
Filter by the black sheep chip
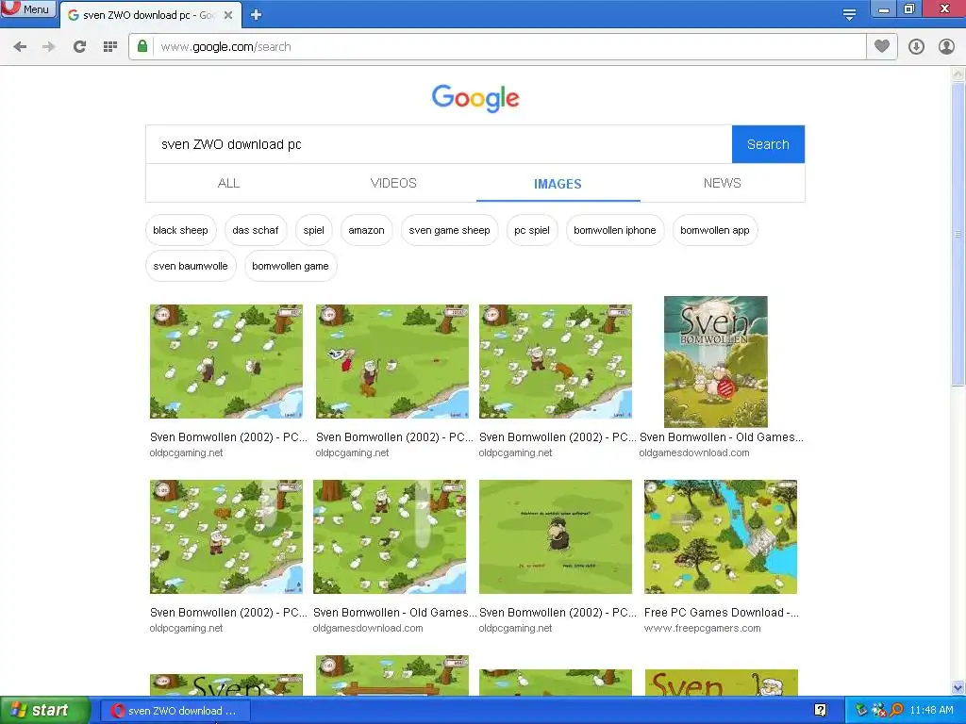180,230
